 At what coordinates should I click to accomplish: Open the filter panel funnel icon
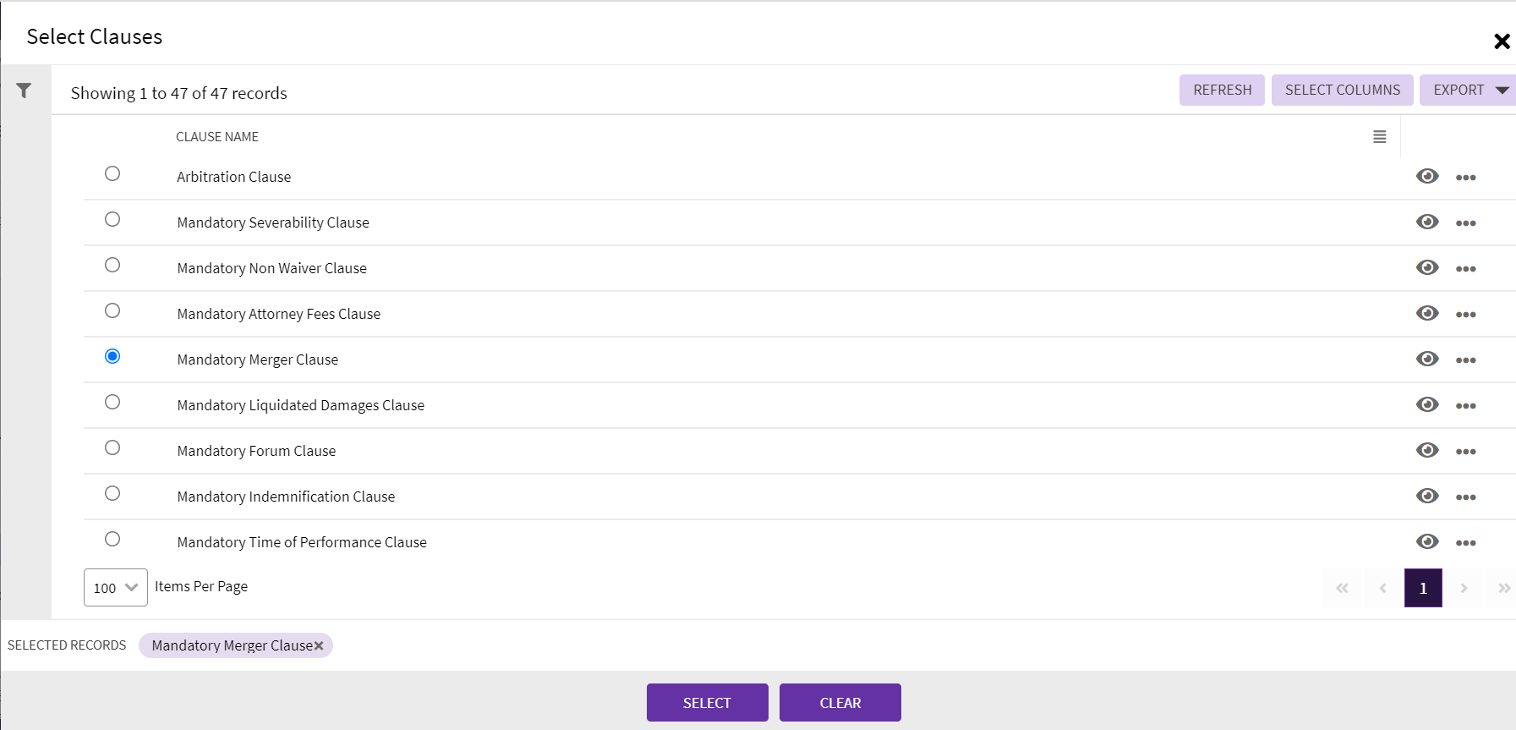pyautogui.click(x=24, y=91)
